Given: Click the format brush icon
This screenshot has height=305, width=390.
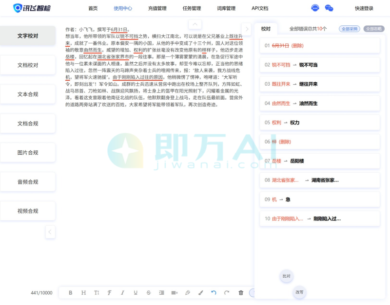Looking at the screenshot, I should point(200,293).
